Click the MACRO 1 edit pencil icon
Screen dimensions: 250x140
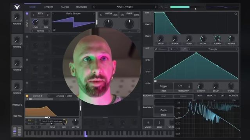[21, 21]
